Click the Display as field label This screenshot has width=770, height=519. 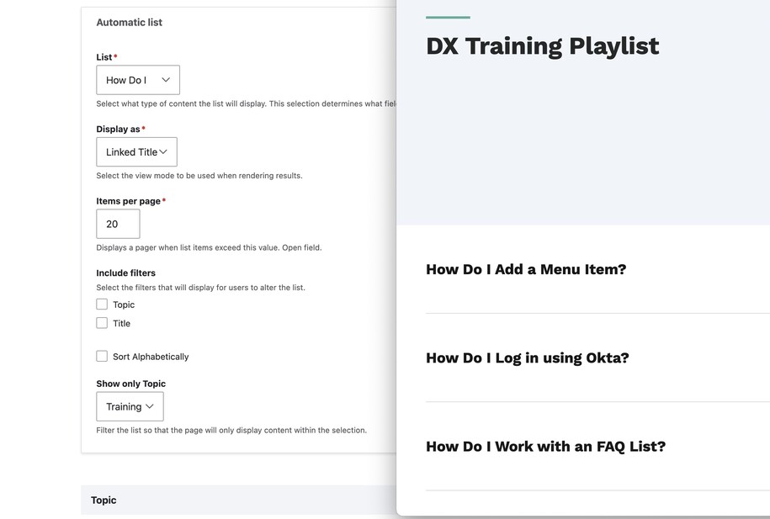click(118, 130)
